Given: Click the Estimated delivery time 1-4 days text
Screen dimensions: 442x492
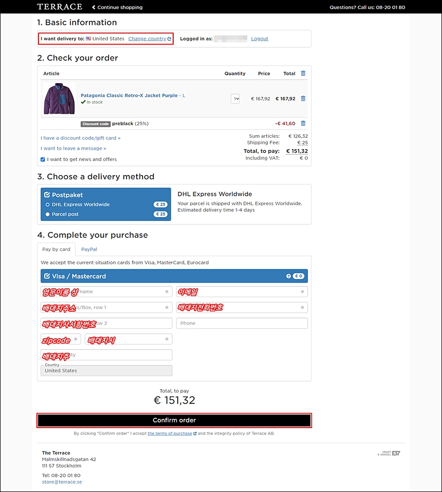Looking at the screenshot, I should pyautogui.click(x=216, y=210).
